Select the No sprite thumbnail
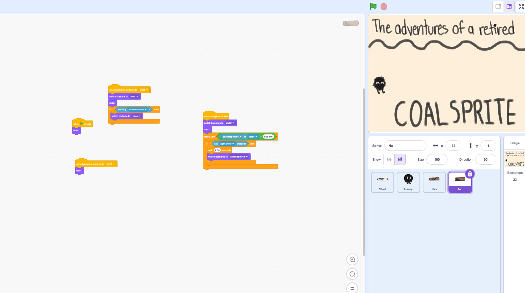This screenshot has width=525, height=293. point(460,182)
